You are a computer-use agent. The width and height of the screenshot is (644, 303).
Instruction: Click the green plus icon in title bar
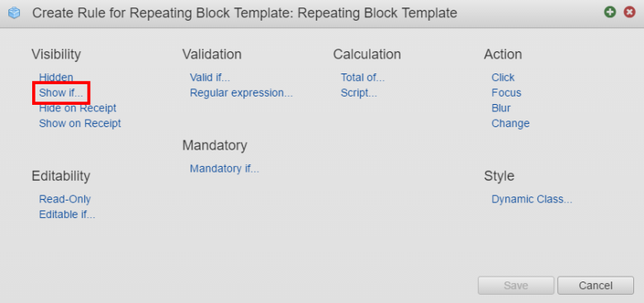pos(610,12)
